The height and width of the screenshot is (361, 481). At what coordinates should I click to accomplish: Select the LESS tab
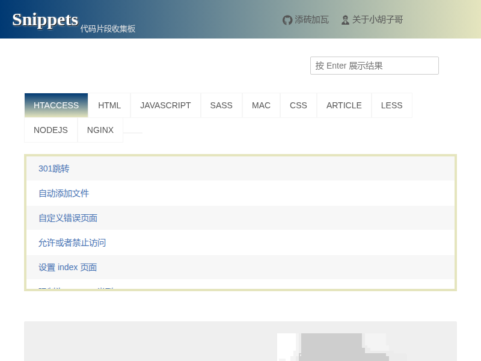[391, 105]
